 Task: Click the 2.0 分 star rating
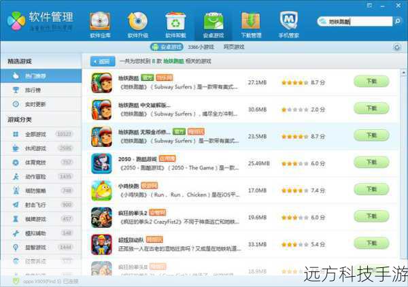[x=303, y=109]
